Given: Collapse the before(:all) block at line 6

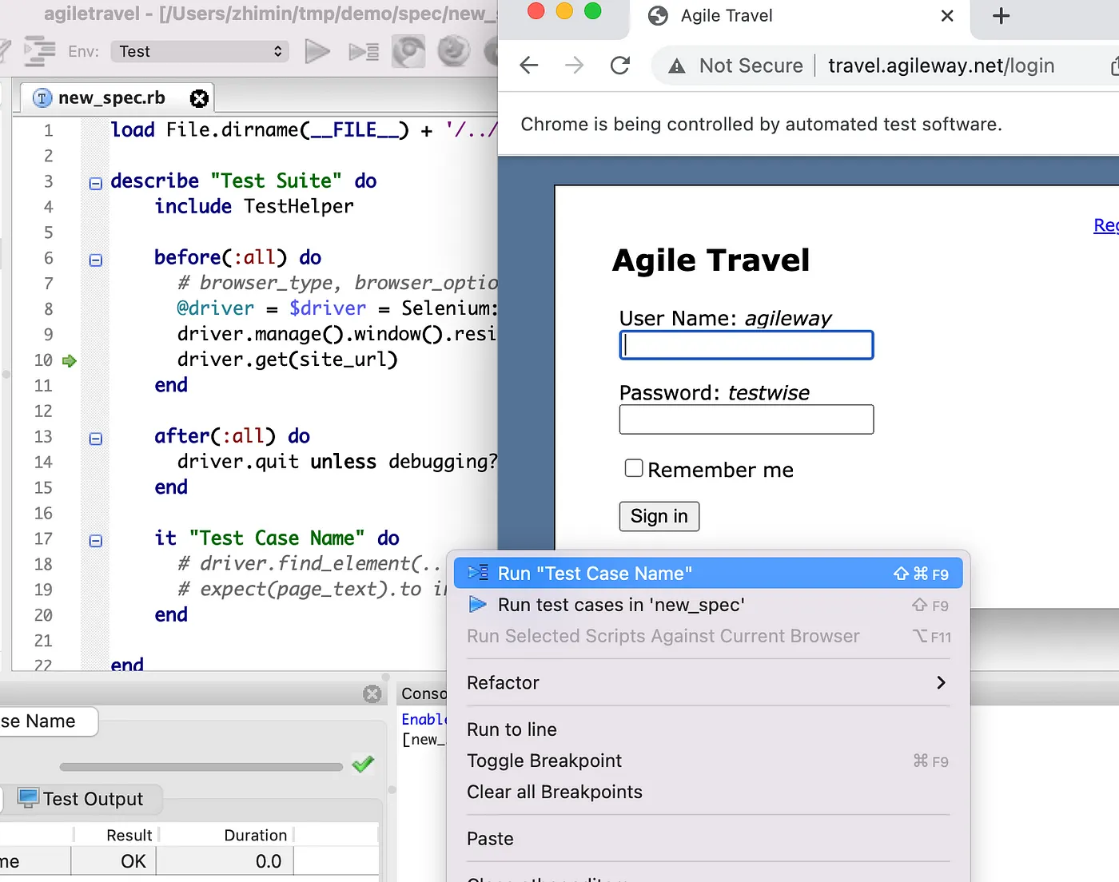Looking at the screenshot, I should tap(96, 260).
